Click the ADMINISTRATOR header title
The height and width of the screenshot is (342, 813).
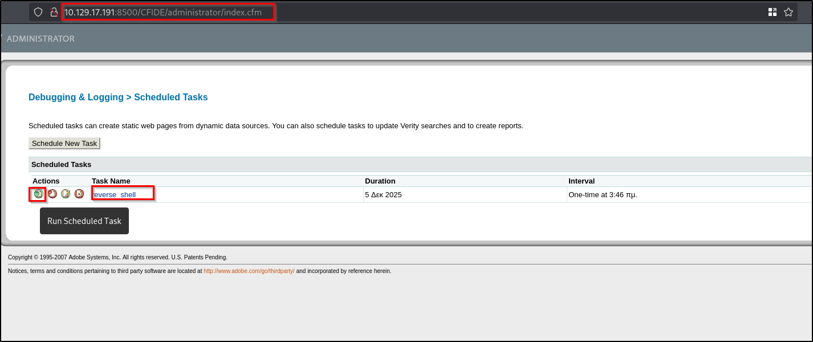[x=40, y=39]
